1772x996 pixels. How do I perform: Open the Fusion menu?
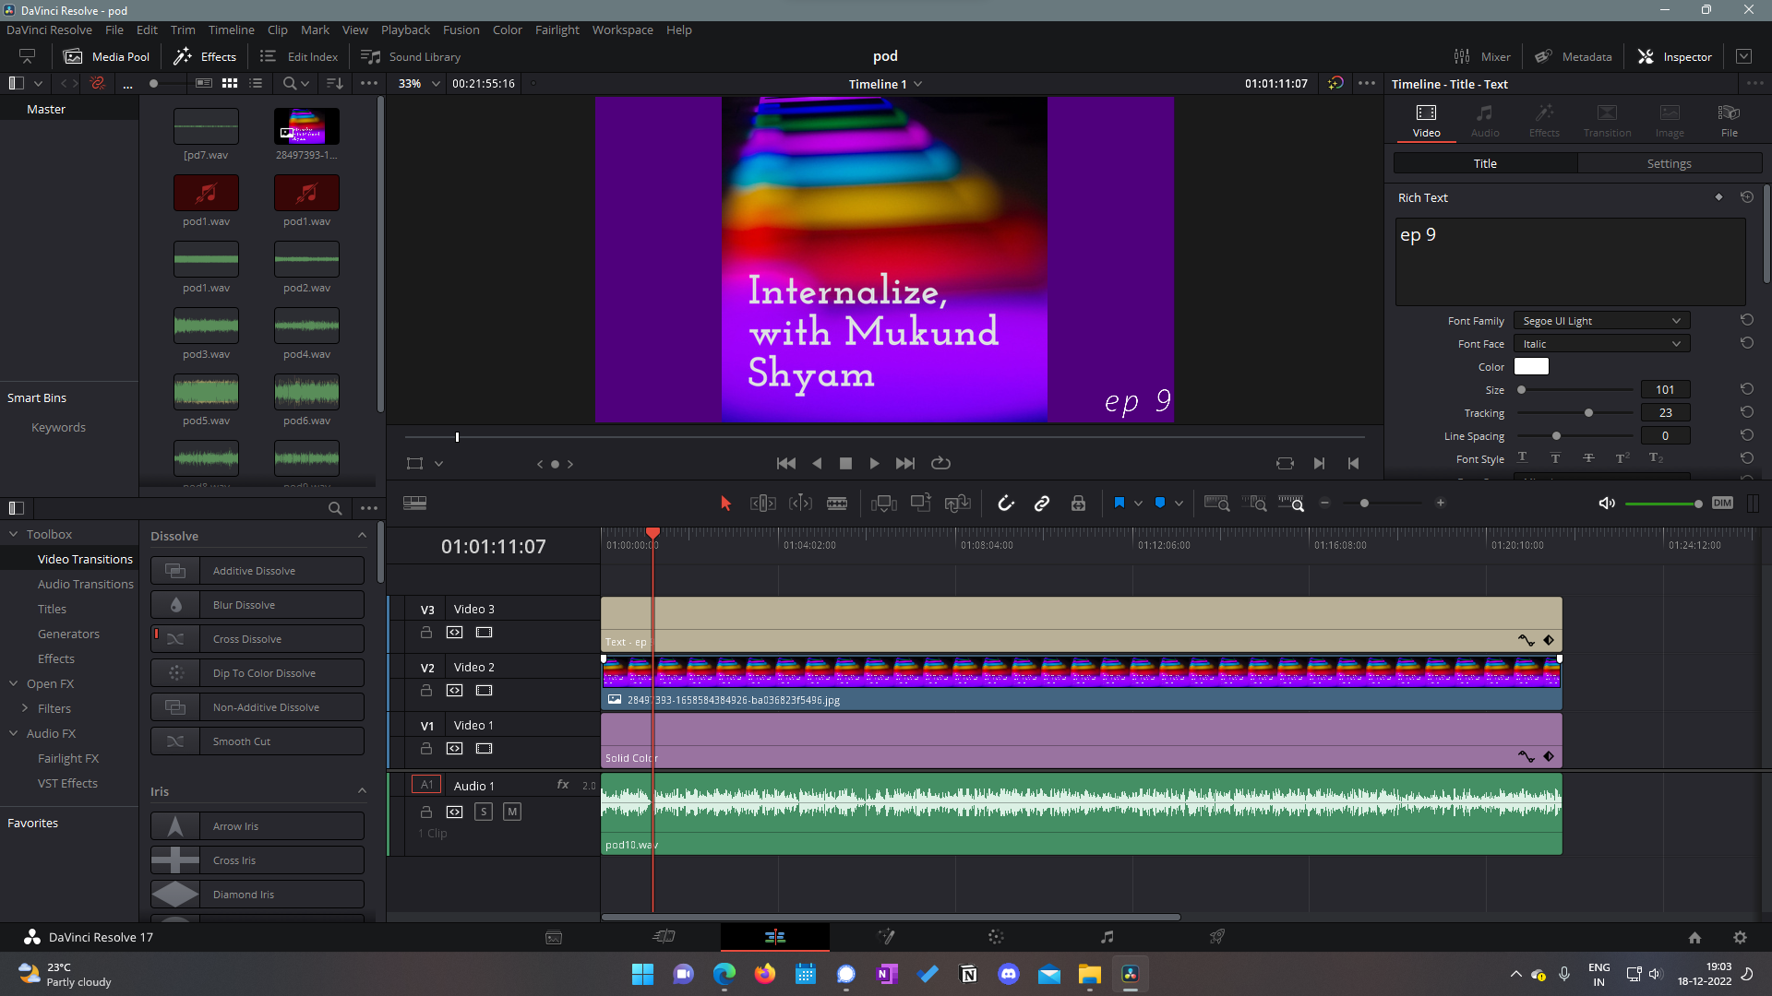461,30
